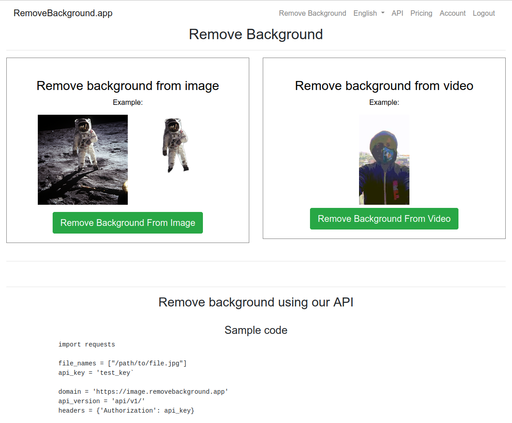Click the video example thumbnail
This screenshot has width=512, height=423.
click(384, 160)
